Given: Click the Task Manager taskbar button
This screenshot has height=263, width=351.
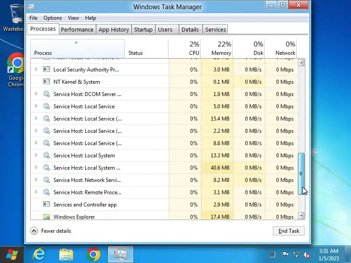Looking at the screenshot, I should 120,255.
